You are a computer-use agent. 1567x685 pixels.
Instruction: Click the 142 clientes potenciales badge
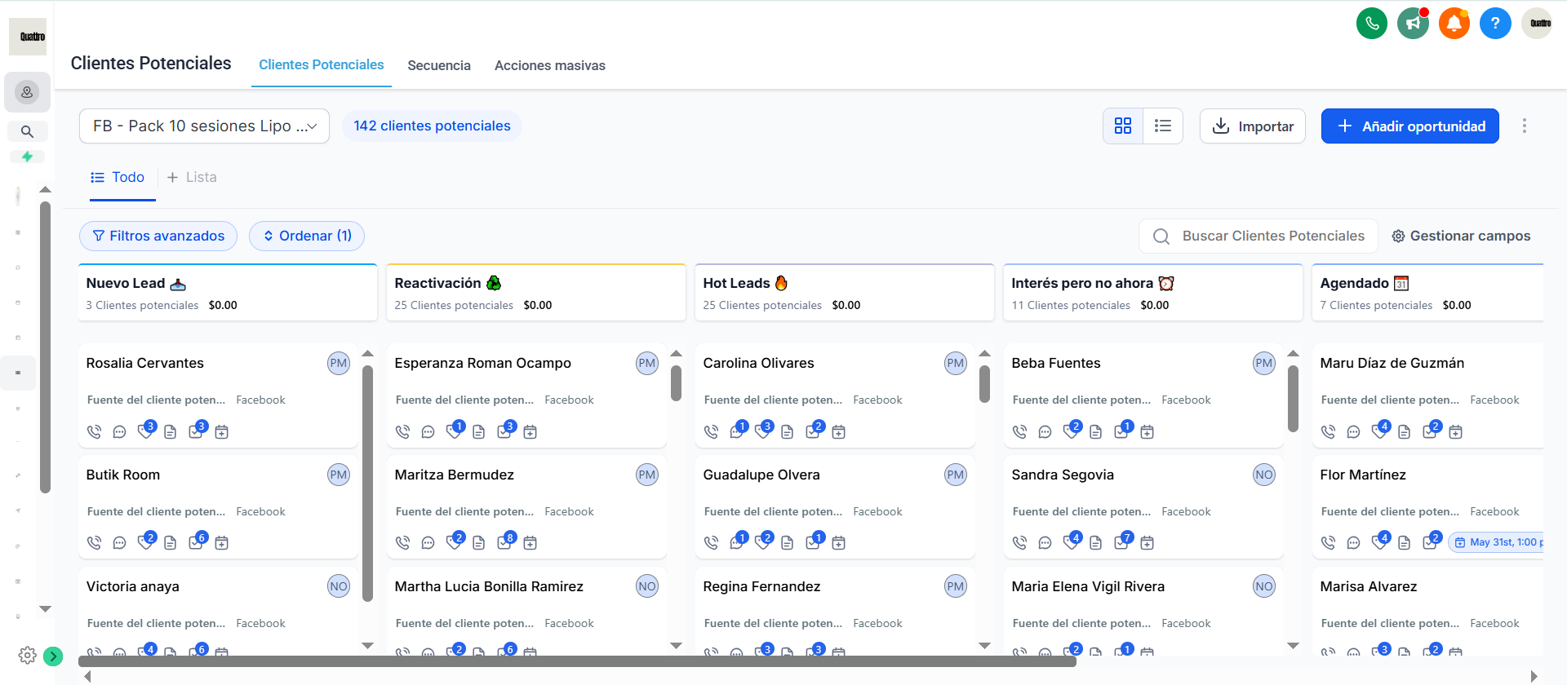pyautogui.click(x=432, y=126)
